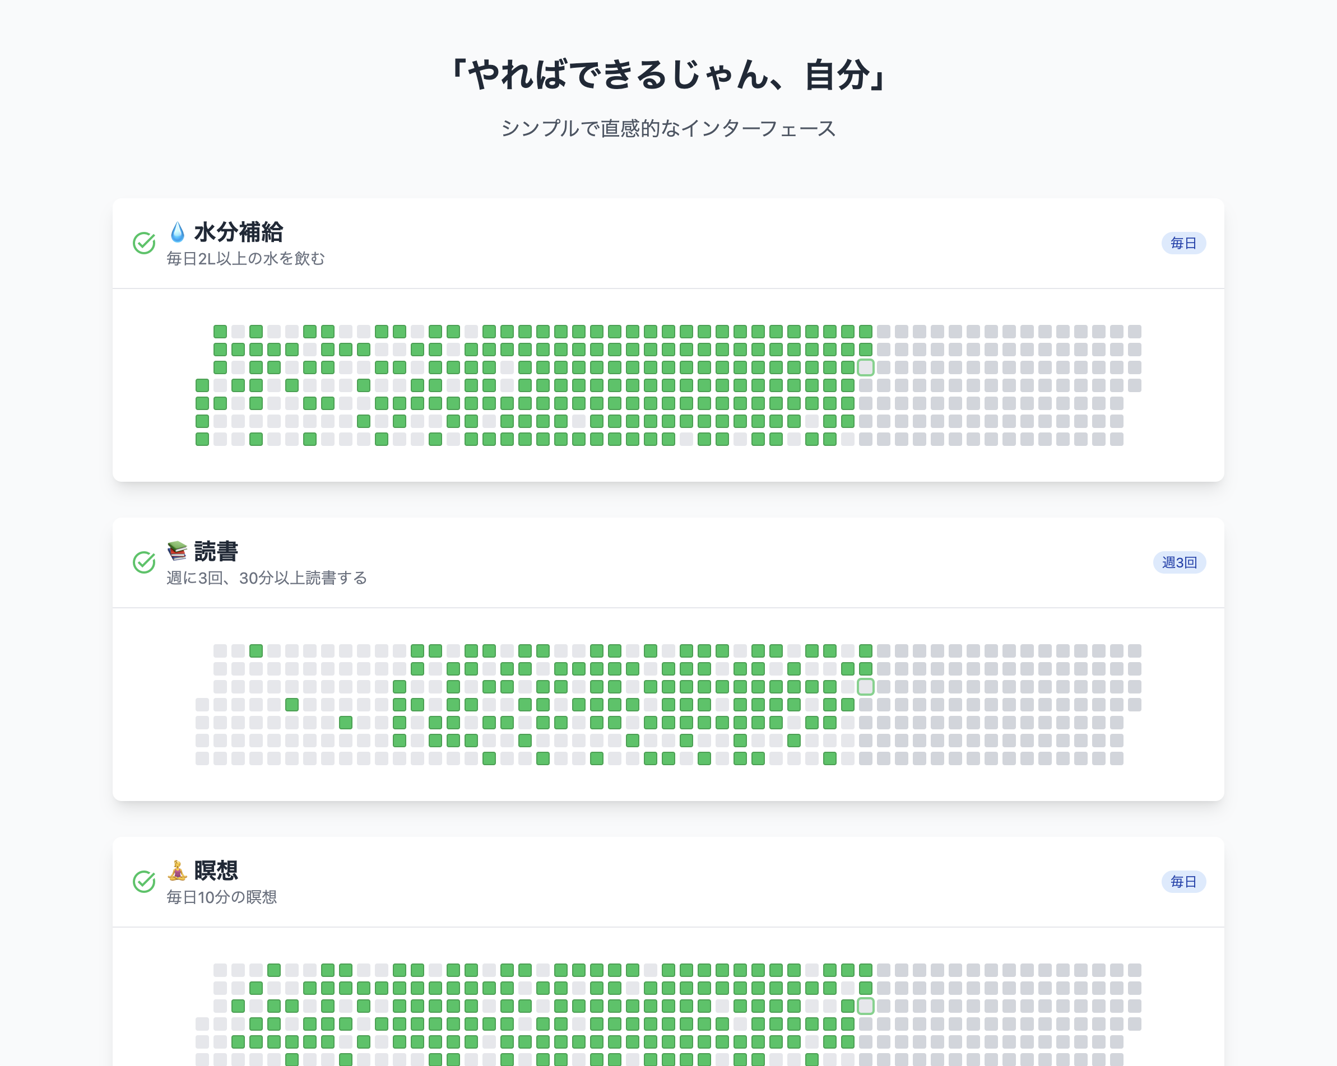Click the 毎日 badge on the 水分補給 card
The width and height of the screenshot is (1337, 1066).
1182,243
